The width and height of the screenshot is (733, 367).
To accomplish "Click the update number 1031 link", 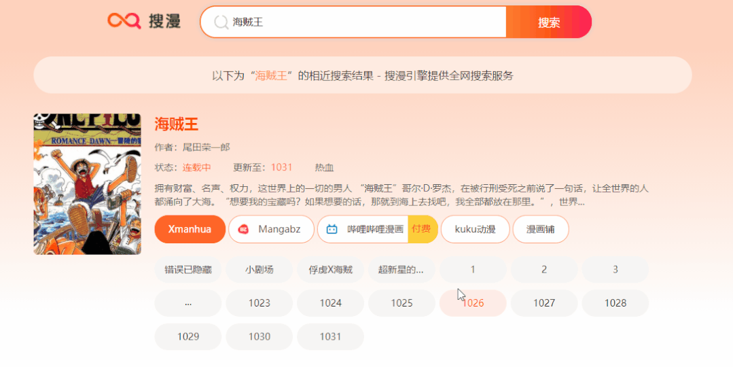I will pyautogui.click(x=281, y=167).
